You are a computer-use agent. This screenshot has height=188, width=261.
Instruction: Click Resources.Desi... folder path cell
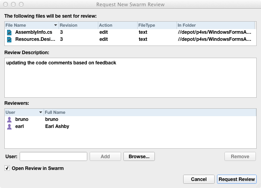214,39
